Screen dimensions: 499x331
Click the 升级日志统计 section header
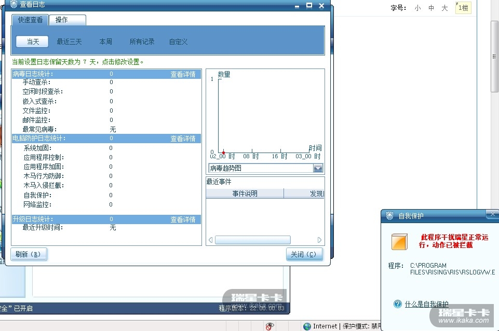106,219
